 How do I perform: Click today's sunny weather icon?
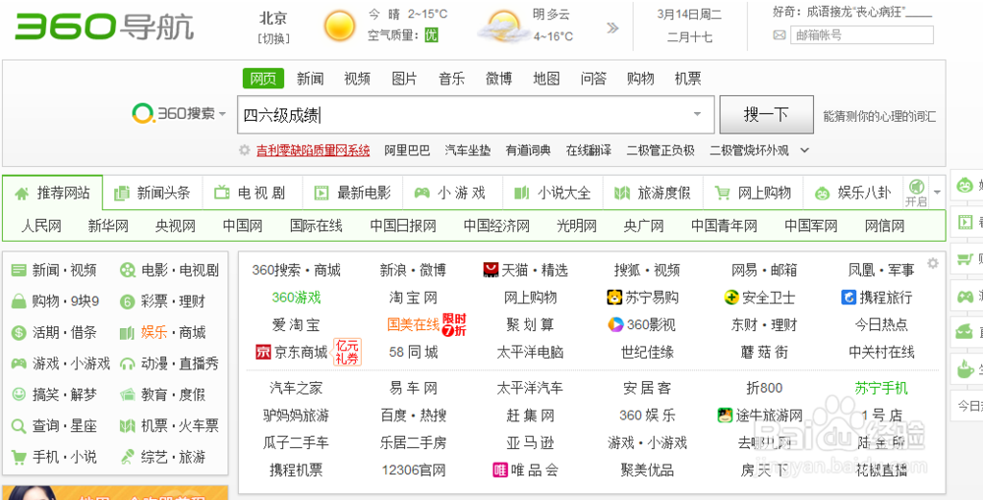point(339,27)
